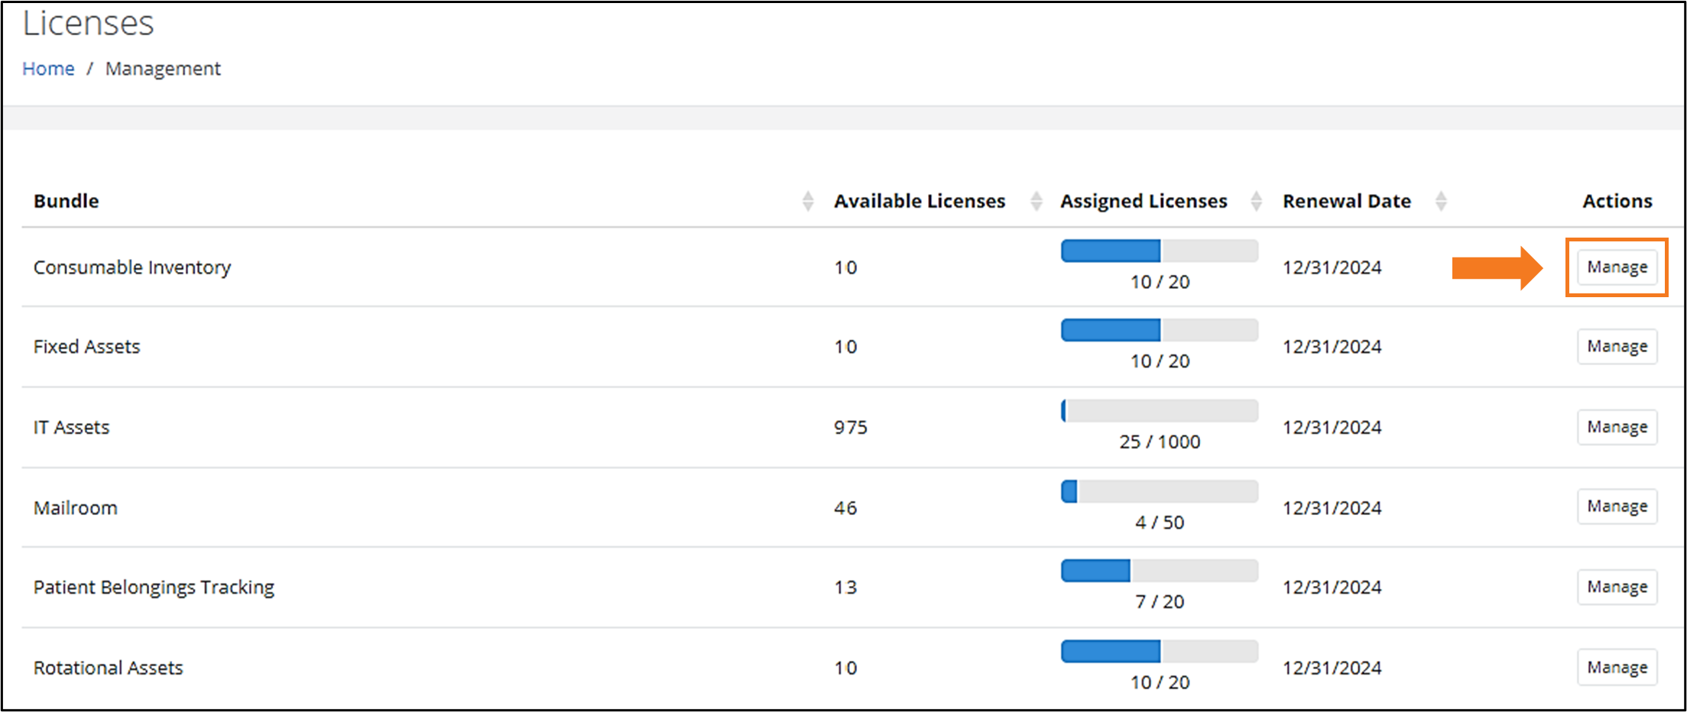Image resolution: width=1687 pixels, height=712 pixels.
Task: Click IT Assets assigned licenses progress bar
Action: click(x=1160, y=411)
